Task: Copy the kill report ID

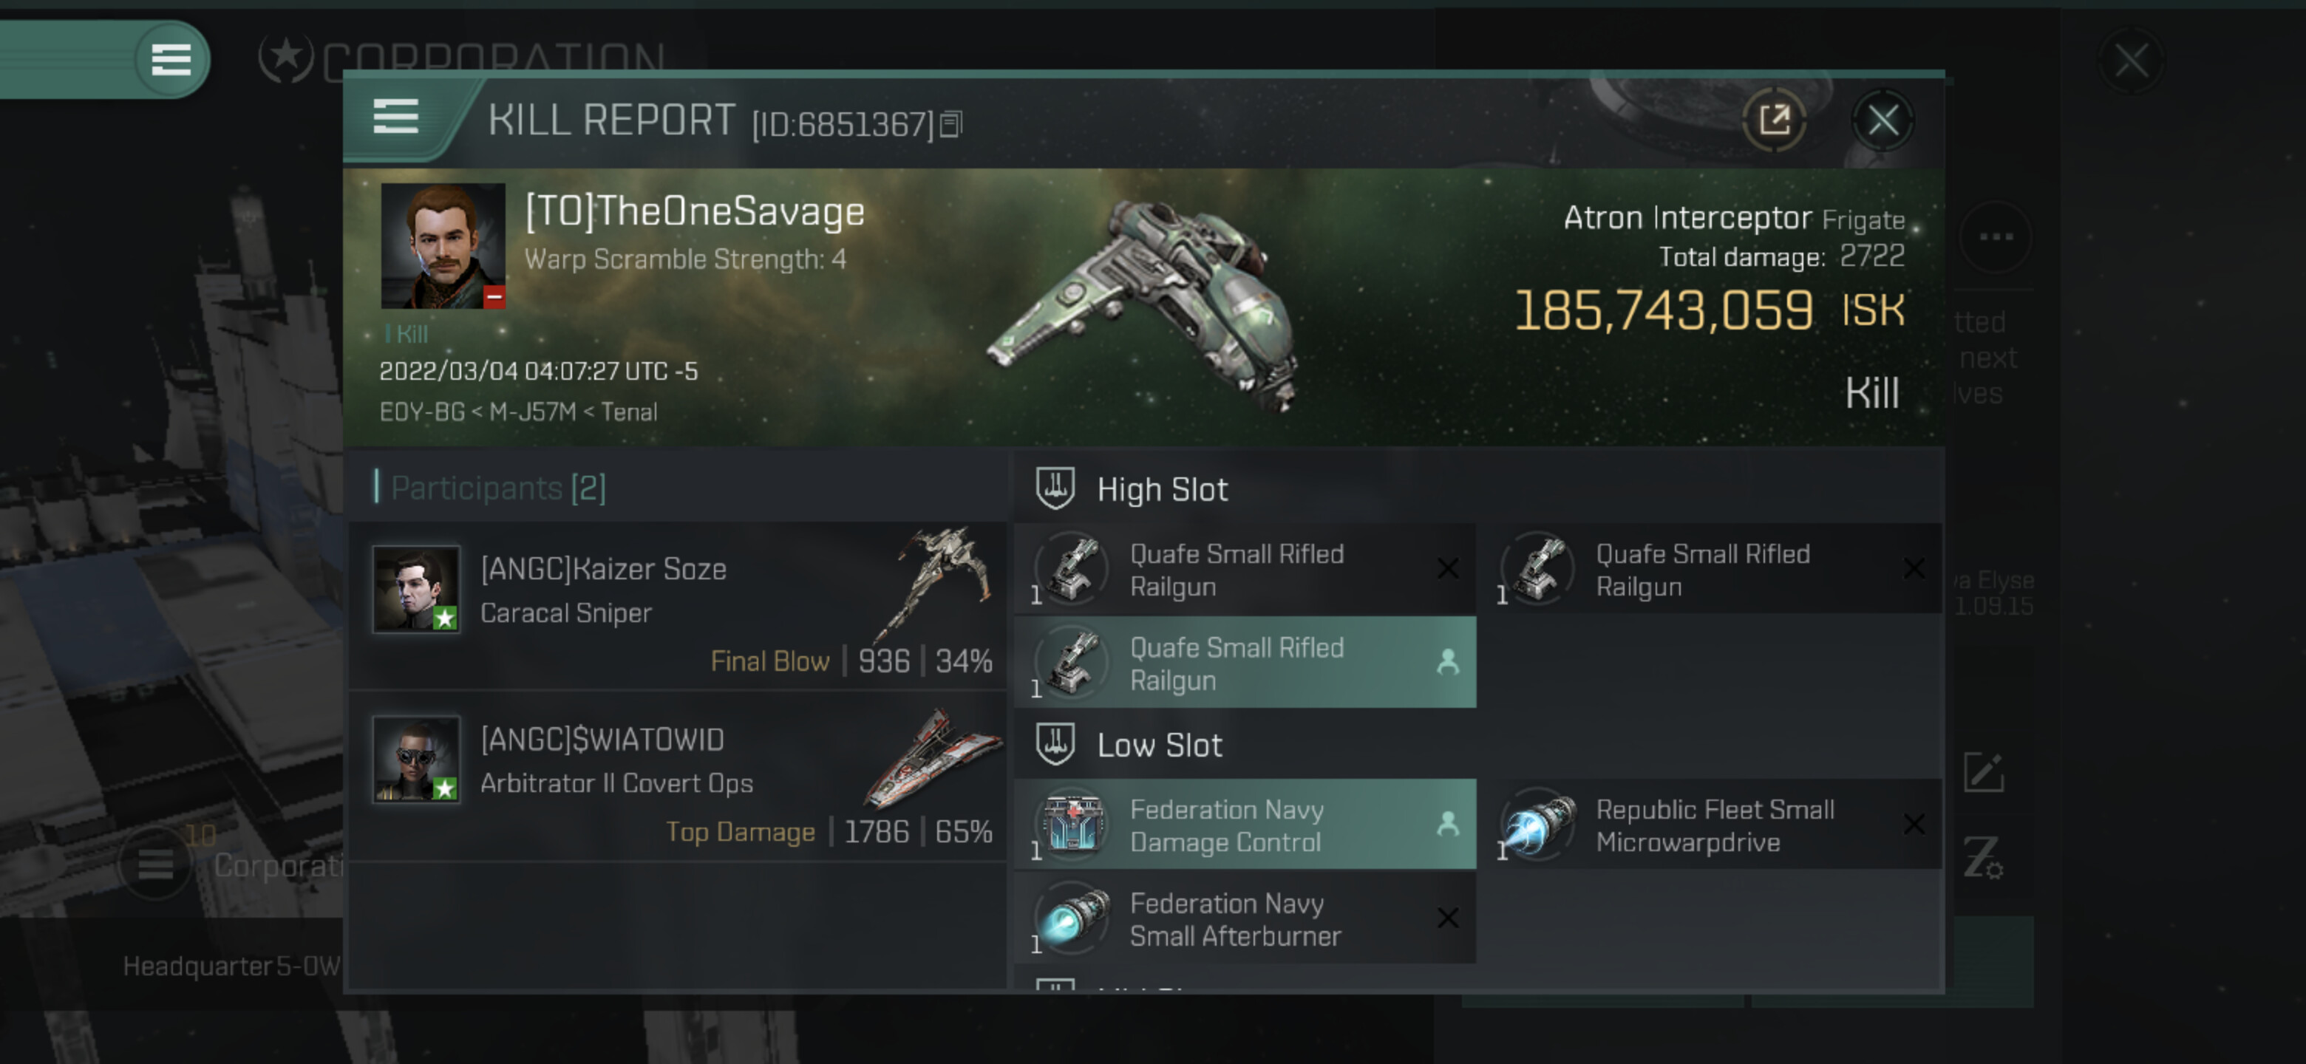Action: click(x=950, y=123)
